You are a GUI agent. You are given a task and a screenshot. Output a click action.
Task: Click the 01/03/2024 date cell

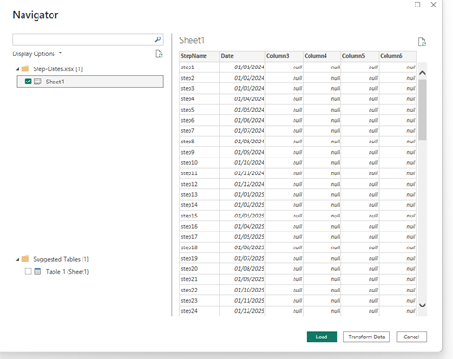(x=242, y=88)
